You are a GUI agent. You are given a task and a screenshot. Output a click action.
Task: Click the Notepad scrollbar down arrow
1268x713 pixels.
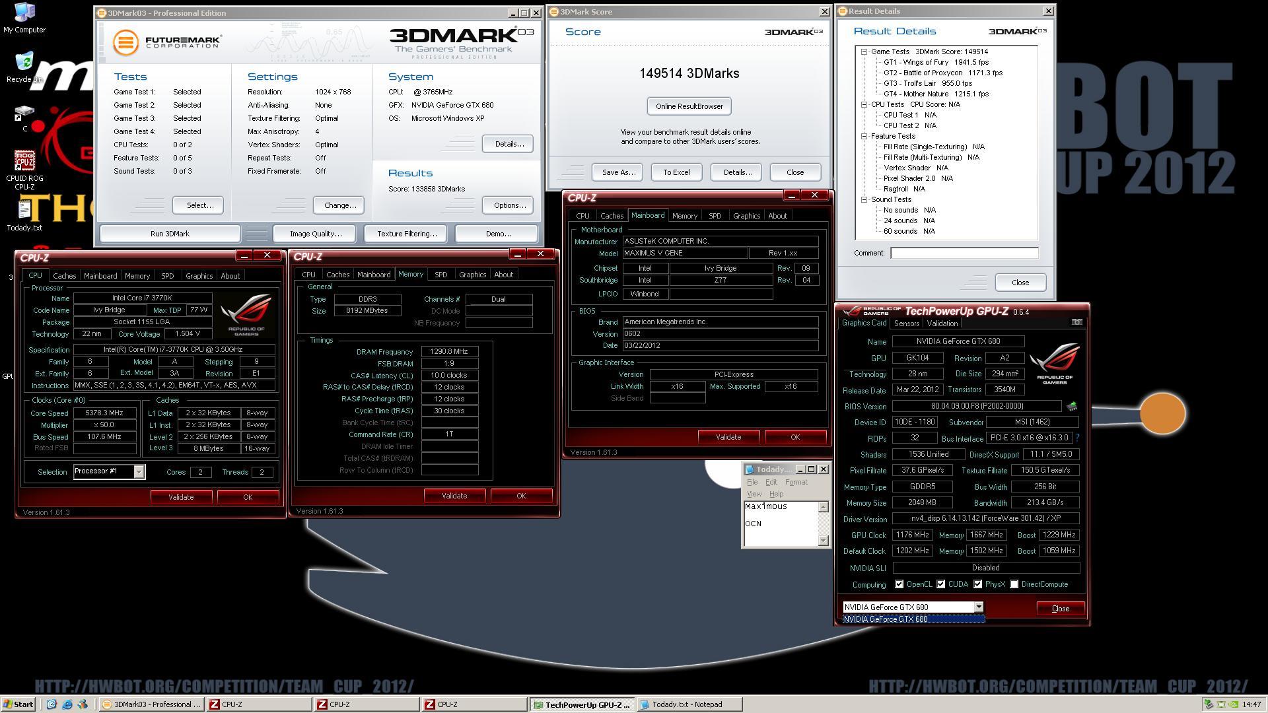click(823, 541)
